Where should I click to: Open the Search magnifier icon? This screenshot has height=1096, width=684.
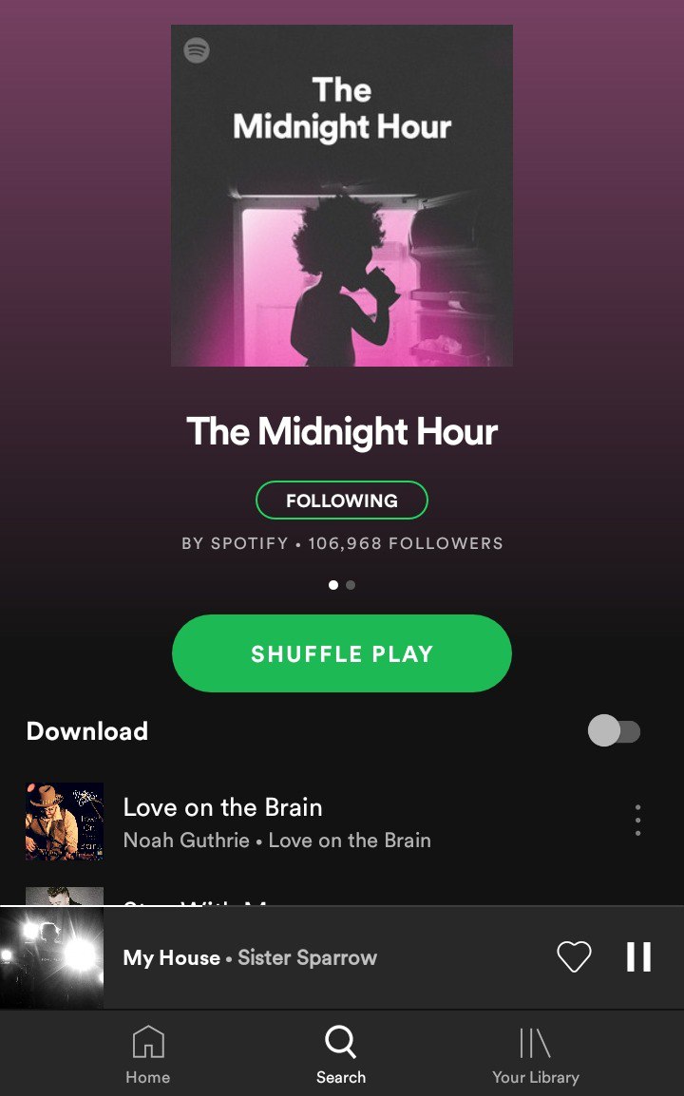coord(341,1042)
